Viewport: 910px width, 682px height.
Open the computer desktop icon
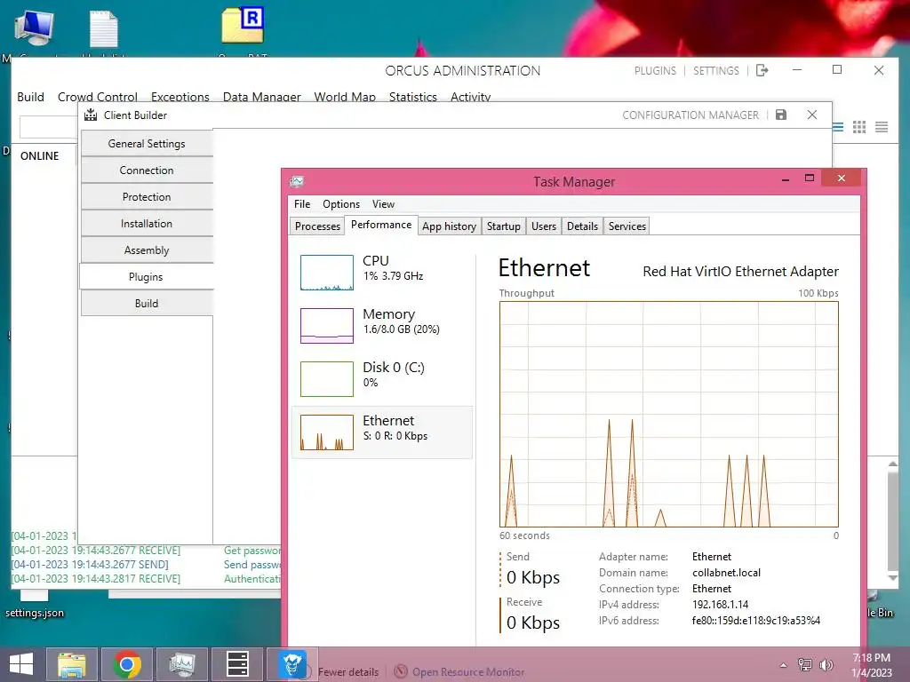pyautogui.click(x=35, y=28)
